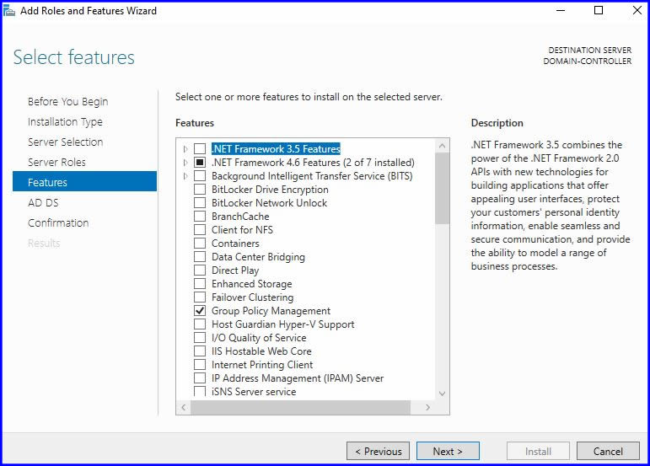Uncheck the Group Policy Management feature
This screenshot has height=466, width=650.
pos(200,311)
